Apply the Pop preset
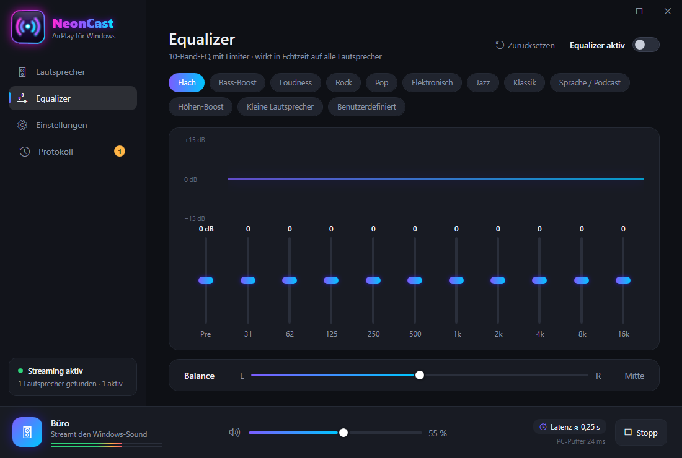This screenshot has height=458, width=682. (381, 82)
